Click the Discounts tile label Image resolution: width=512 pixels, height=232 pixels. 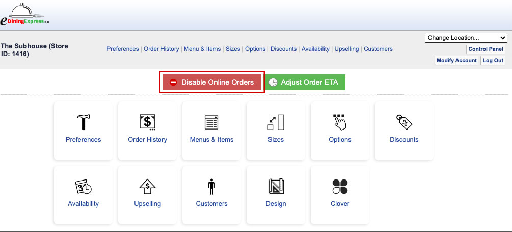404,140
